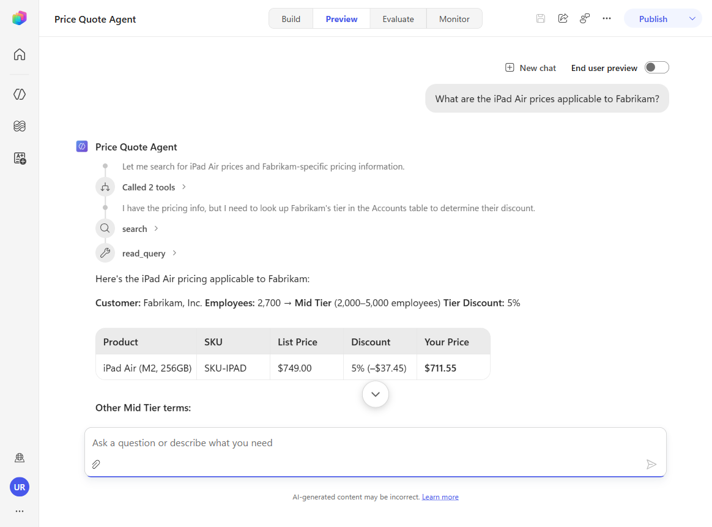Open the sidebar's book-with-plus icon
712x527 pixels.
point(20,158)
